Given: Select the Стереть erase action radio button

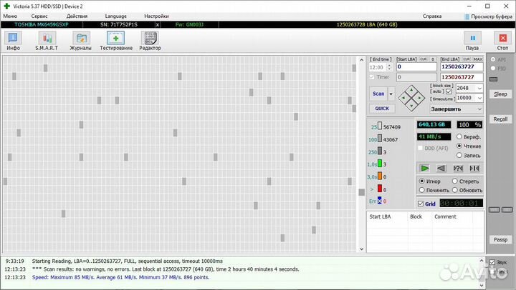Looking at the screenshot, I should pos(454,181).
